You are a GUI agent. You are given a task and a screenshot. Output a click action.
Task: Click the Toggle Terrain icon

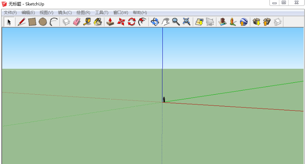pyautogui.click(x=210, y=22)
